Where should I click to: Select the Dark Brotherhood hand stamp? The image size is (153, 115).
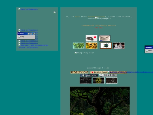(112, 80)
